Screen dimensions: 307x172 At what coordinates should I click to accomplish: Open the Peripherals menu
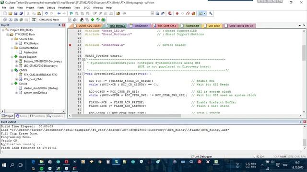tap(64, 8)
